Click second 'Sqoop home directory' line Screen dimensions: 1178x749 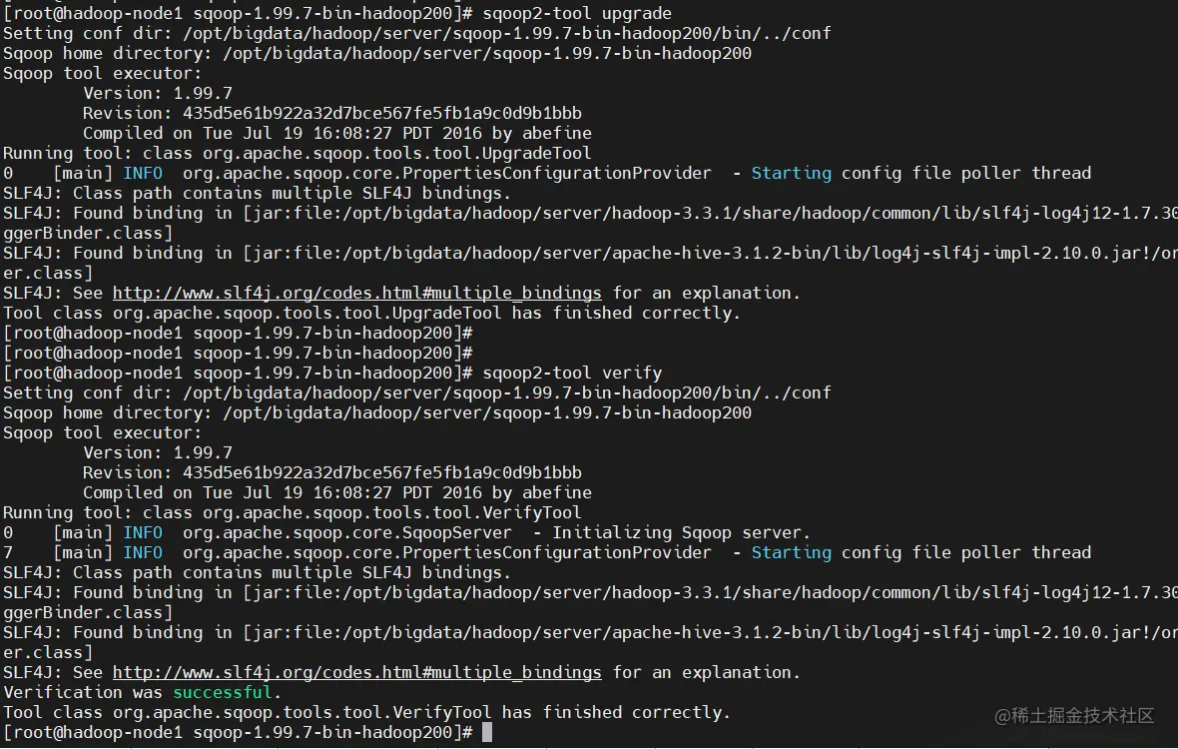coord(377,412)
